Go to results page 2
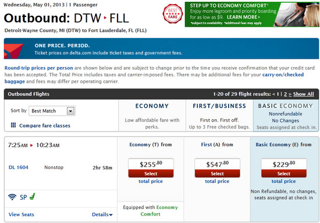Image resolution: width=320 pixels, height=223 pixels. 285,94
